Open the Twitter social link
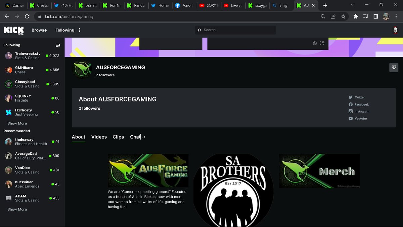 [357, 97]
